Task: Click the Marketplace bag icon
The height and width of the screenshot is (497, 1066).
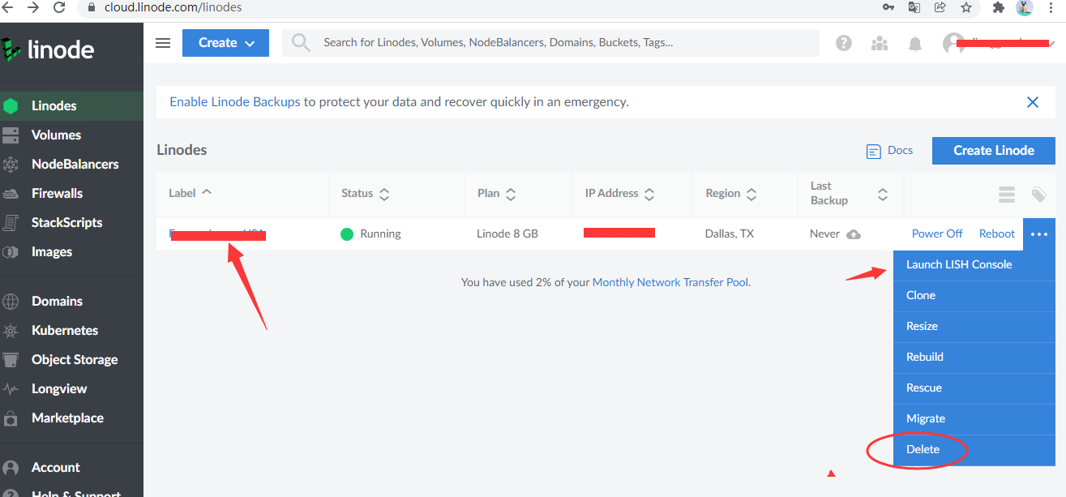Action: tap(11, 418)
